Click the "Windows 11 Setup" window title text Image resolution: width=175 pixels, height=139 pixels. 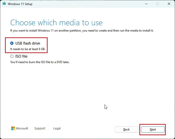point(20,4)
